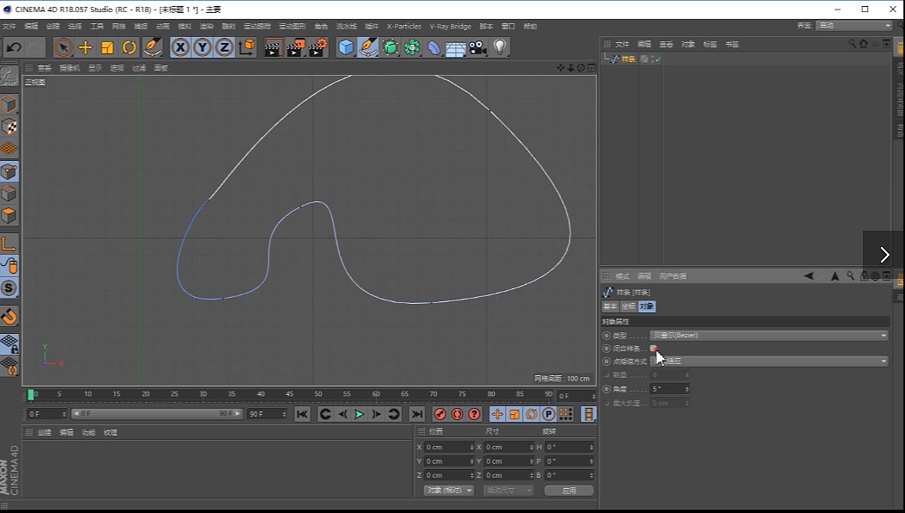Click the X position 0 cm field
This screenshot has width=905, height=513.
449,447
